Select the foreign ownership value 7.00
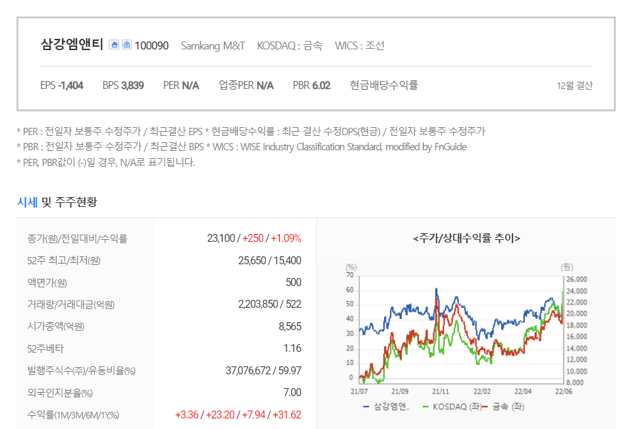Image resolution: width=629 pixels, height=429 pixels. [292, 392]
